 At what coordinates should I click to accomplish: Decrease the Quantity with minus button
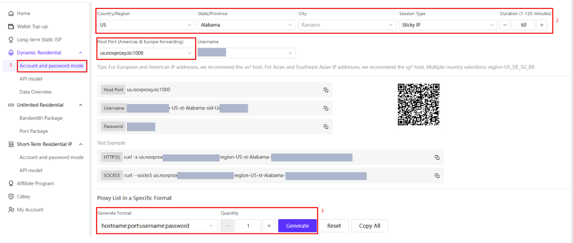coord(227,226)
